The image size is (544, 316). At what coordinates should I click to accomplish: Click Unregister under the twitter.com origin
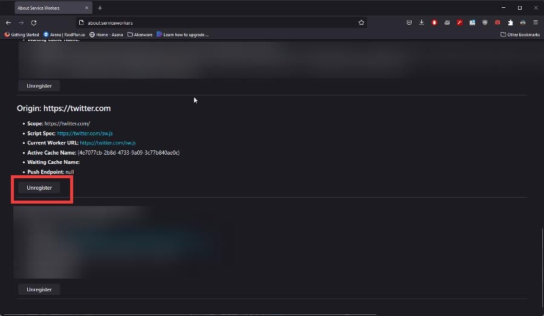[x=39, y=188]
